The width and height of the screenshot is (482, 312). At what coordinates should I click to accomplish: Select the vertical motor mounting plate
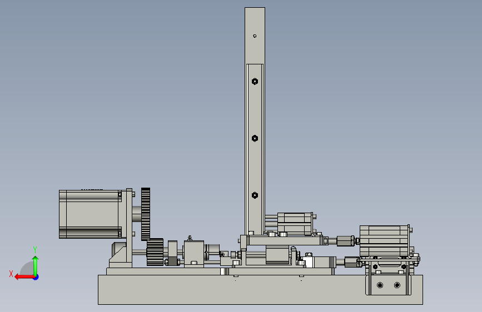129,228
